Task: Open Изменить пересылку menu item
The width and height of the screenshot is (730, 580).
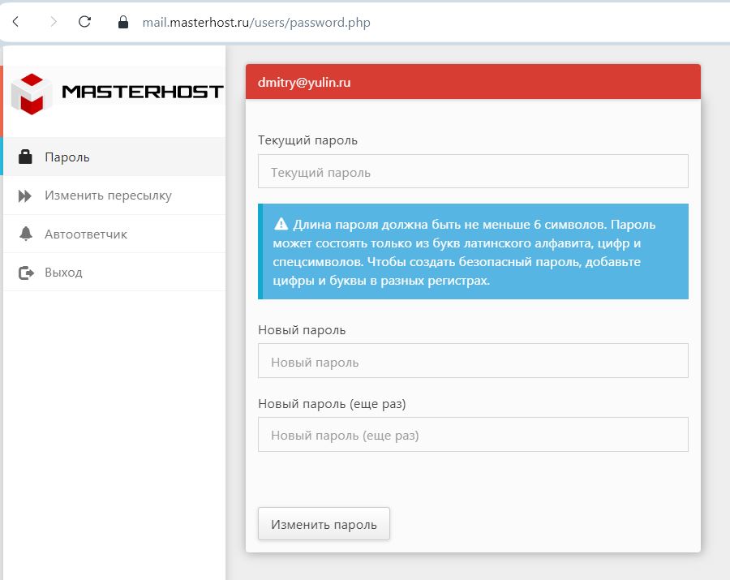Action: [114, 195]
